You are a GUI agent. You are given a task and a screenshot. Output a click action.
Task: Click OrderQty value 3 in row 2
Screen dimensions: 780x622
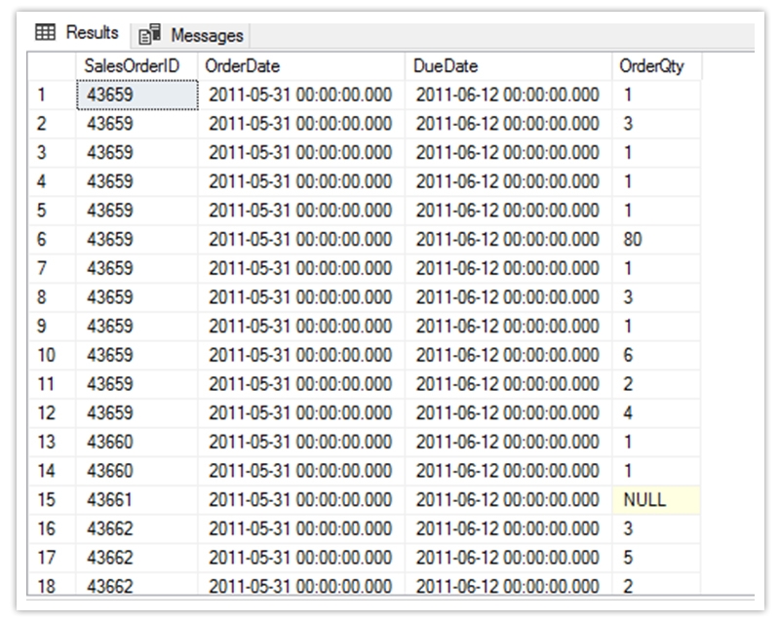tap(656, 124)
